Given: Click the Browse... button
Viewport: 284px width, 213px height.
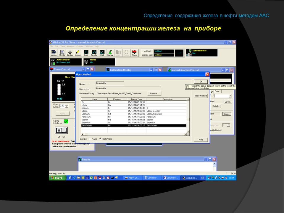Looking at the screenshot, I should click(154, 93).
